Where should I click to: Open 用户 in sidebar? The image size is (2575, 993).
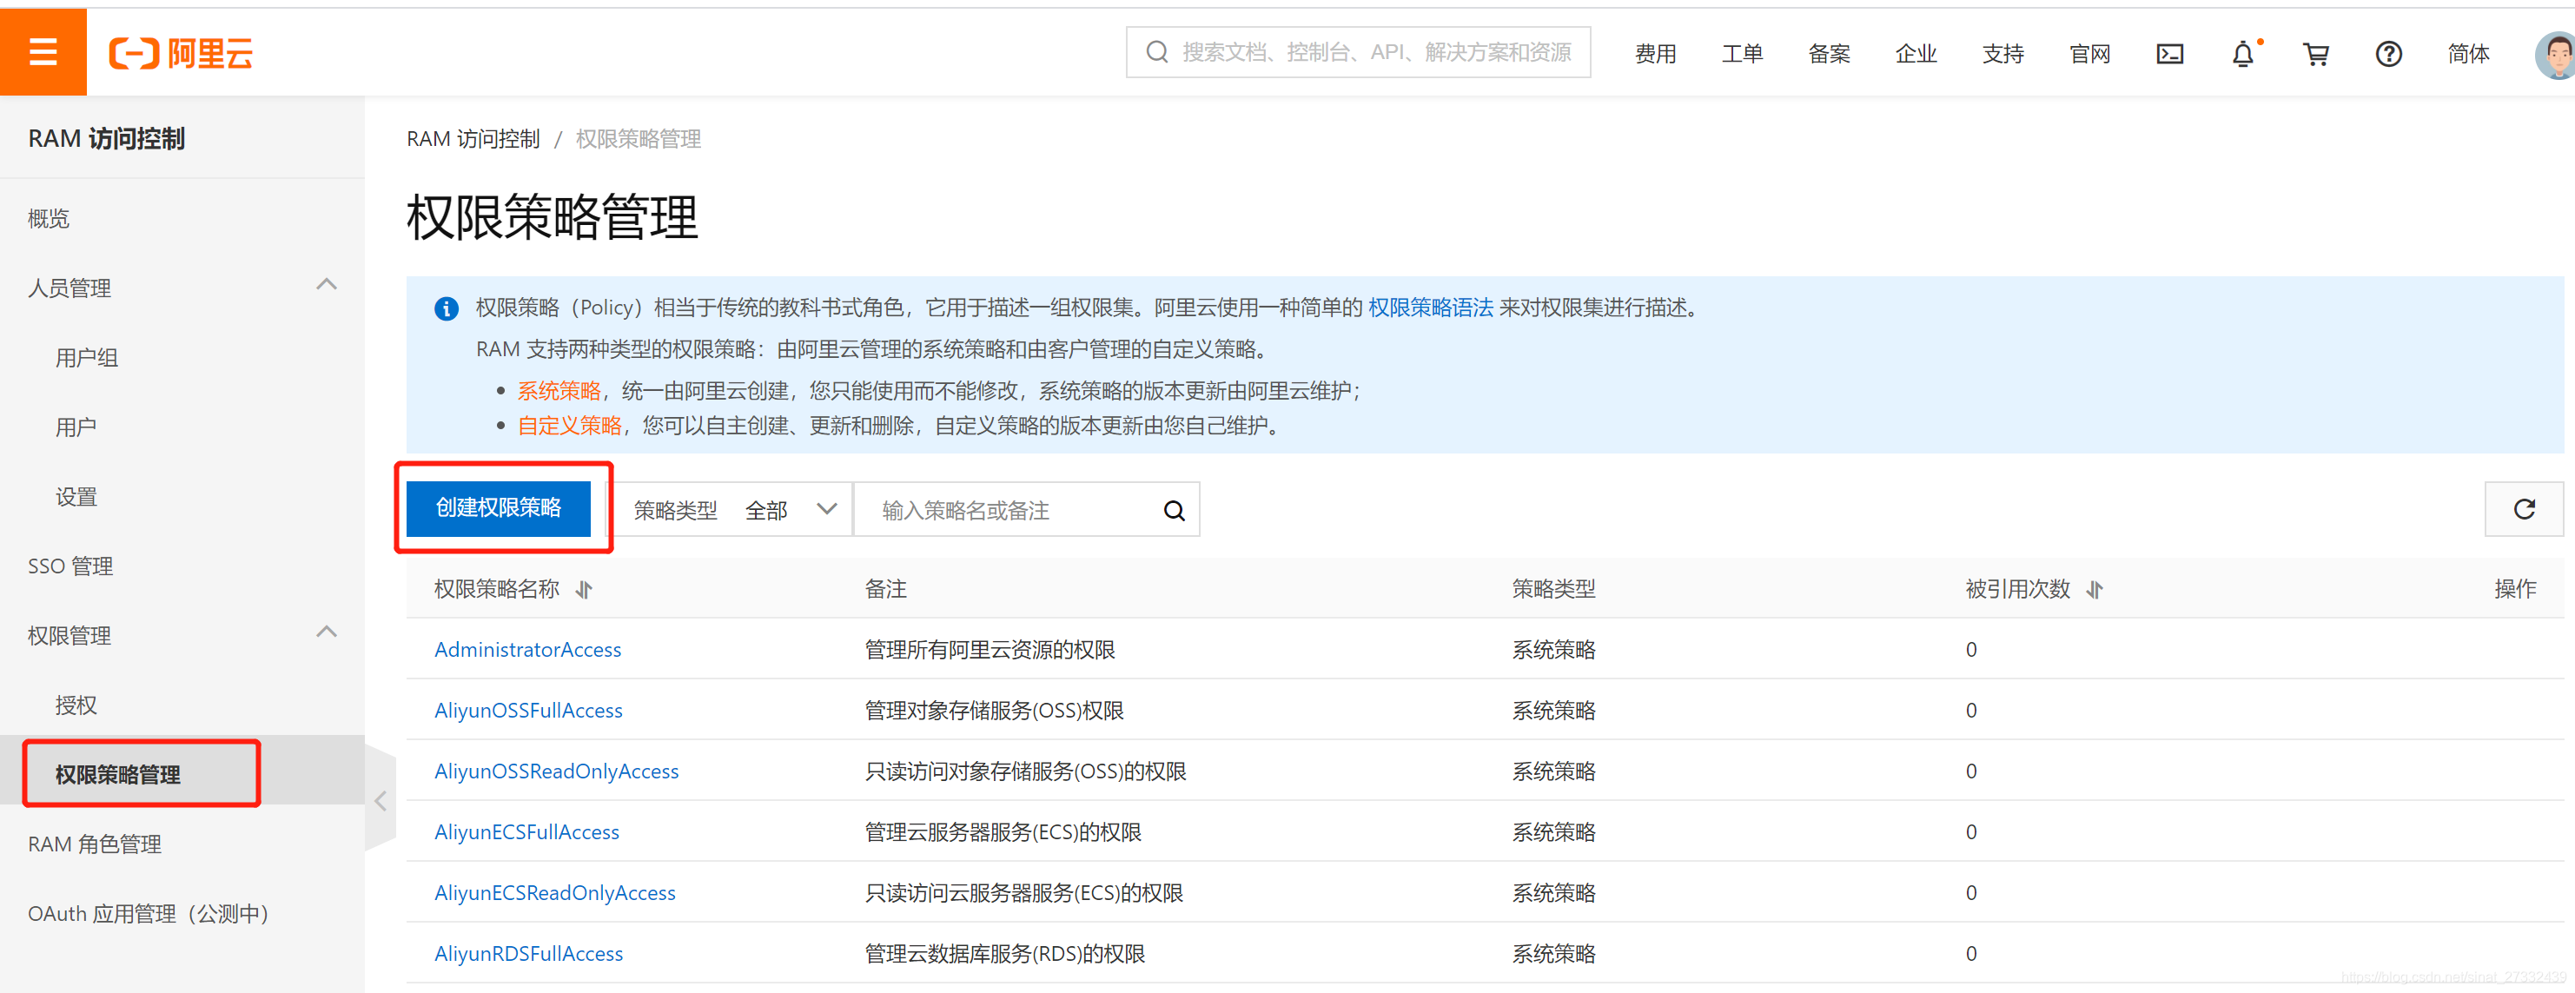coord(76,427)
